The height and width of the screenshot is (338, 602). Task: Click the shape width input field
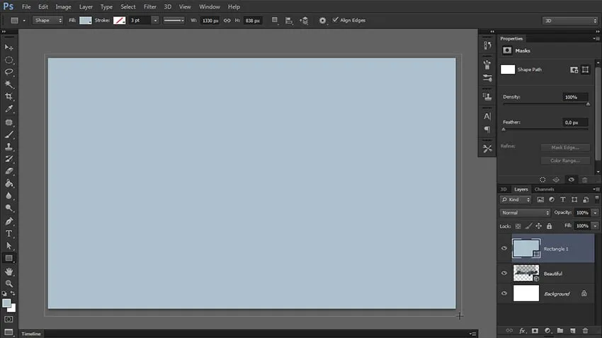coord(209,21)
